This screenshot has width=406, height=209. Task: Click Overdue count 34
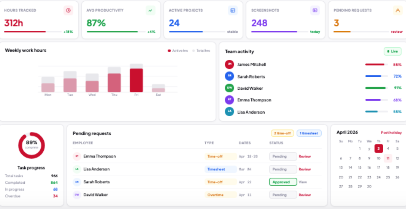(55, 196)
